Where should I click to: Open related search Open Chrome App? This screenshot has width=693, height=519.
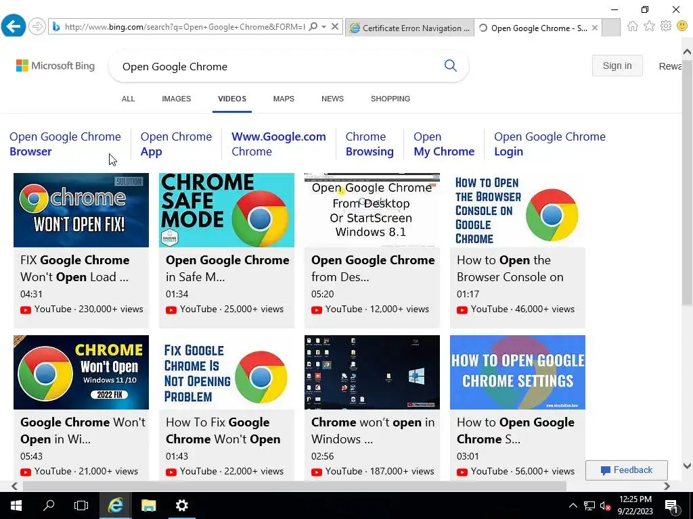click(176, 144)
